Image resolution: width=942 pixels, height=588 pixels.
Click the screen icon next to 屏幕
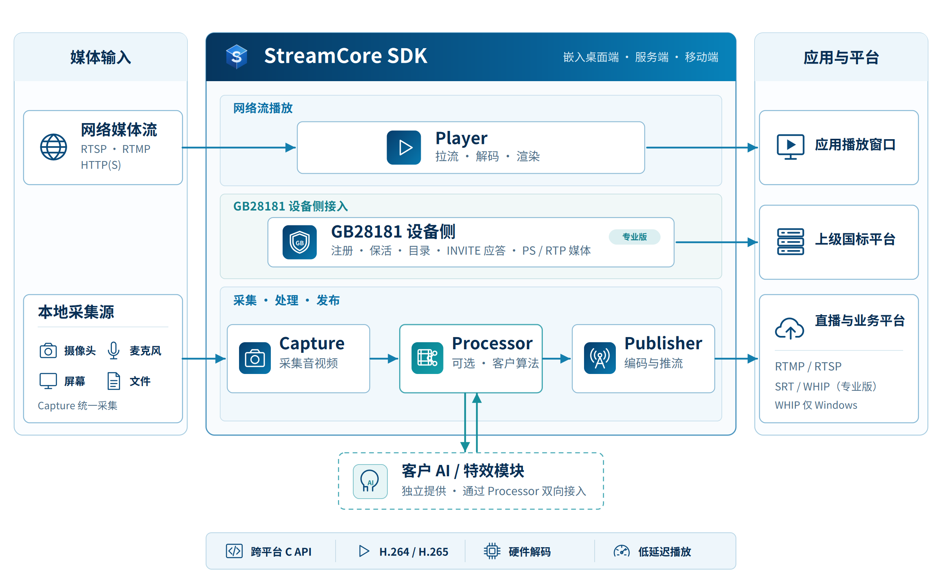pos(48,381)
